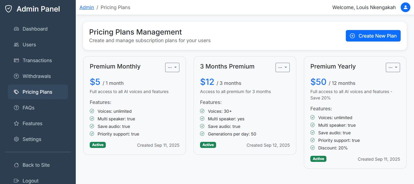Follow the Admin breadcrumb link
414x184 pixels.
pos(87,8)
